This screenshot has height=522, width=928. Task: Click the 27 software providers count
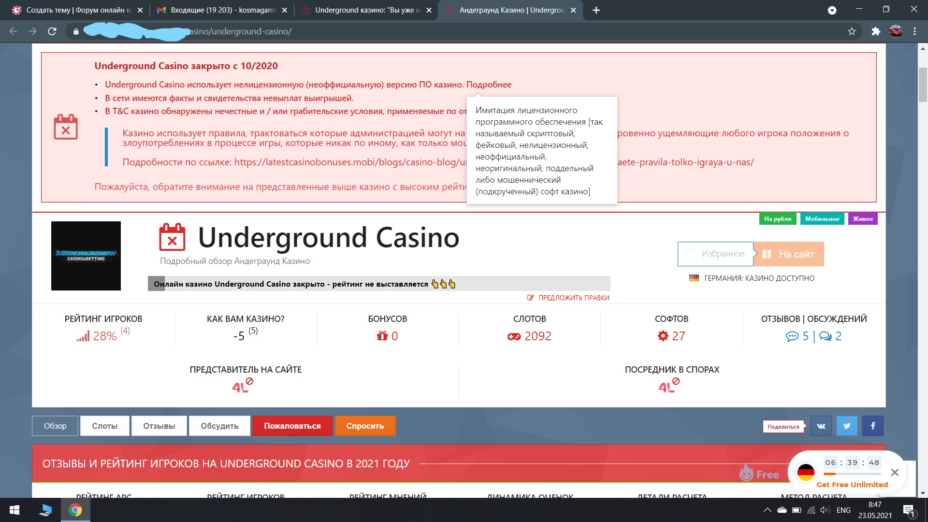[x=671, y=336]
